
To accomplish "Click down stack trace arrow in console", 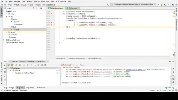I will pos(173,72).
